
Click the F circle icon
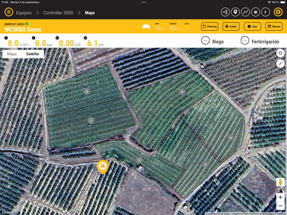(265, 12)
